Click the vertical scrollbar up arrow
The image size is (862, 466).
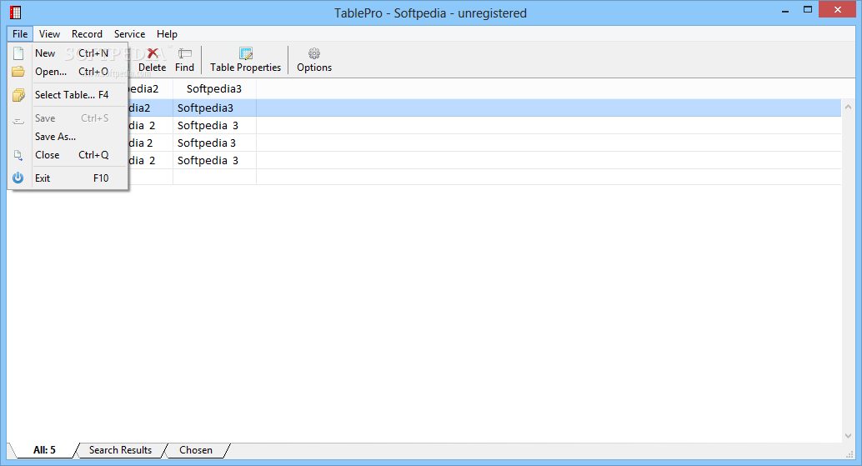click(x=849, y=108)
